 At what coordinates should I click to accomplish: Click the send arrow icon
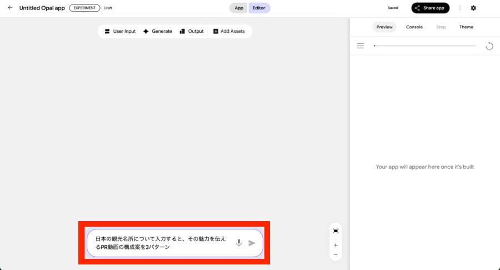(252, 243)
